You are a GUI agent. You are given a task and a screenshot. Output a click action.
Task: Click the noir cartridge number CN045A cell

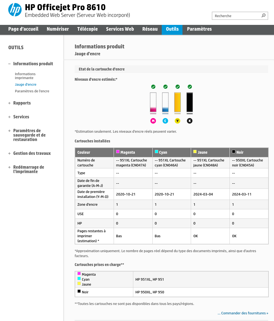coord(249,163)
